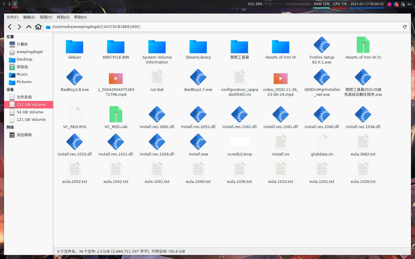Click the home folder icon
415x259 pixels.
38,27
